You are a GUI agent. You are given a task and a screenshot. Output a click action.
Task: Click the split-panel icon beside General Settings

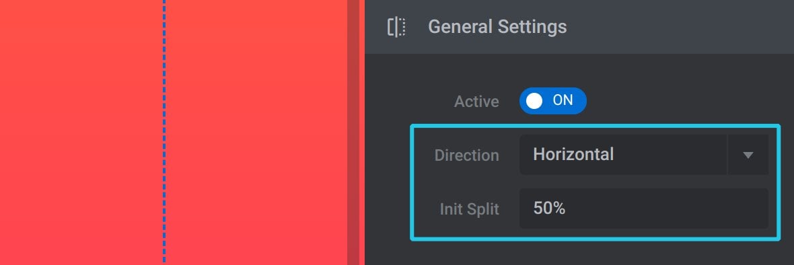click(396, 27)
